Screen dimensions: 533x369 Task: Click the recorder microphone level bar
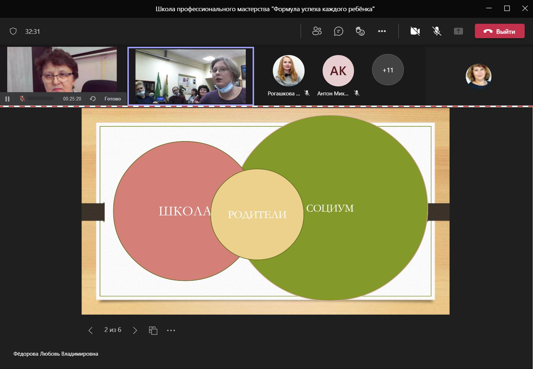click(x=40, y=99)
